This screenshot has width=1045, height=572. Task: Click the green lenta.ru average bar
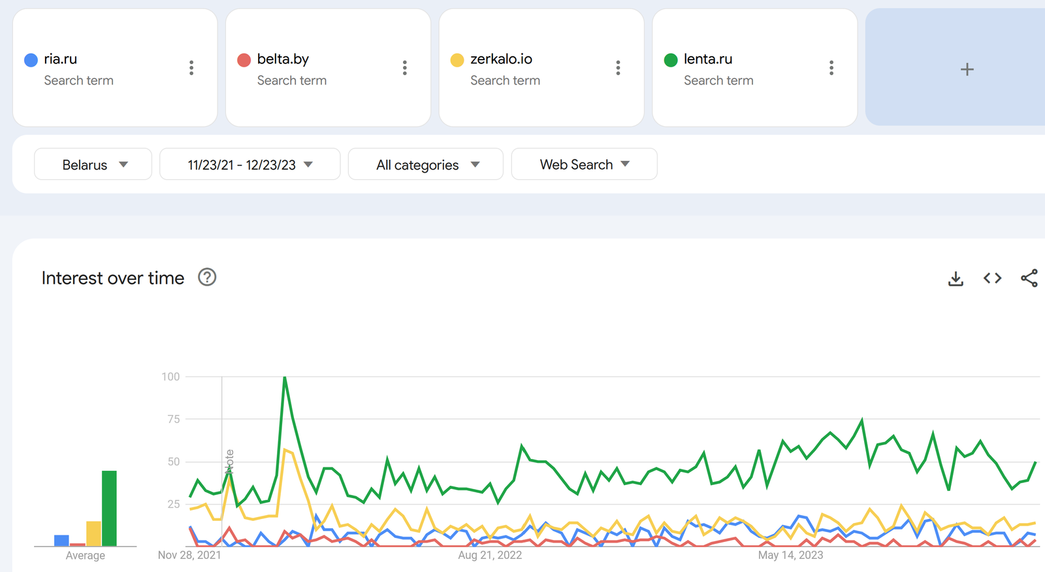109,508
